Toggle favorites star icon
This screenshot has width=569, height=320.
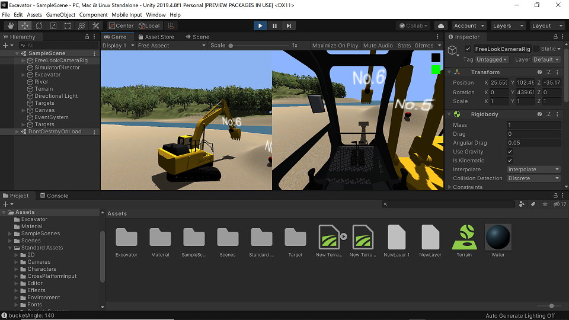545,204
